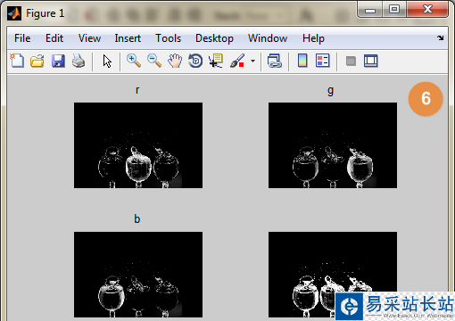455x321 pixels.
Task: Open the File menu
Action: click(22, 38)
